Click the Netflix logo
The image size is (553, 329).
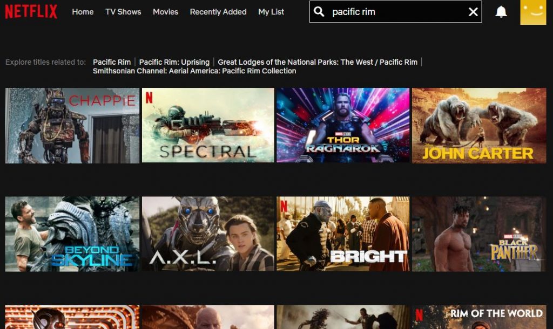coord(31,11)
